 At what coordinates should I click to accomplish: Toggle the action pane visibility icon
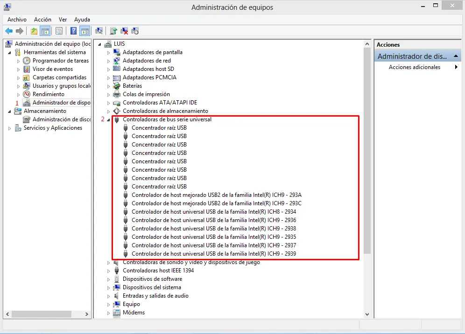click(x=86, y=31)
